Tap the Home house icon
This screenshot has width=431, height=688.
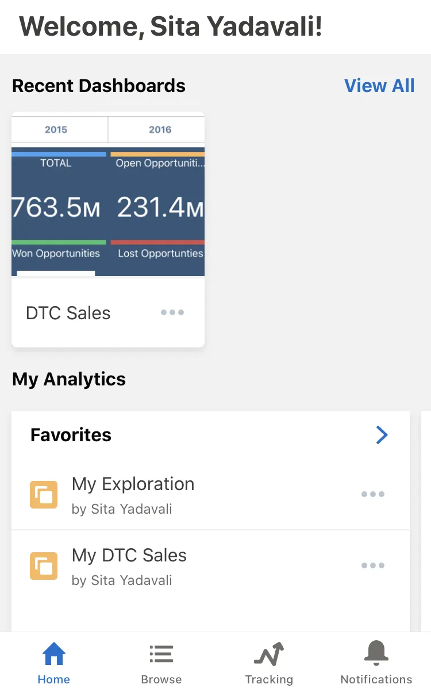click(x=54, y=654)
